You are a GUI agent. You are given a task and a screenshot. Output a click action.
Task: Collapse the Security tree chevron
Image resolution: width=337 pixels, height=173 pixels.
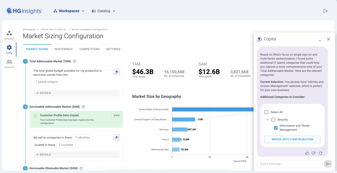(267, 120)
